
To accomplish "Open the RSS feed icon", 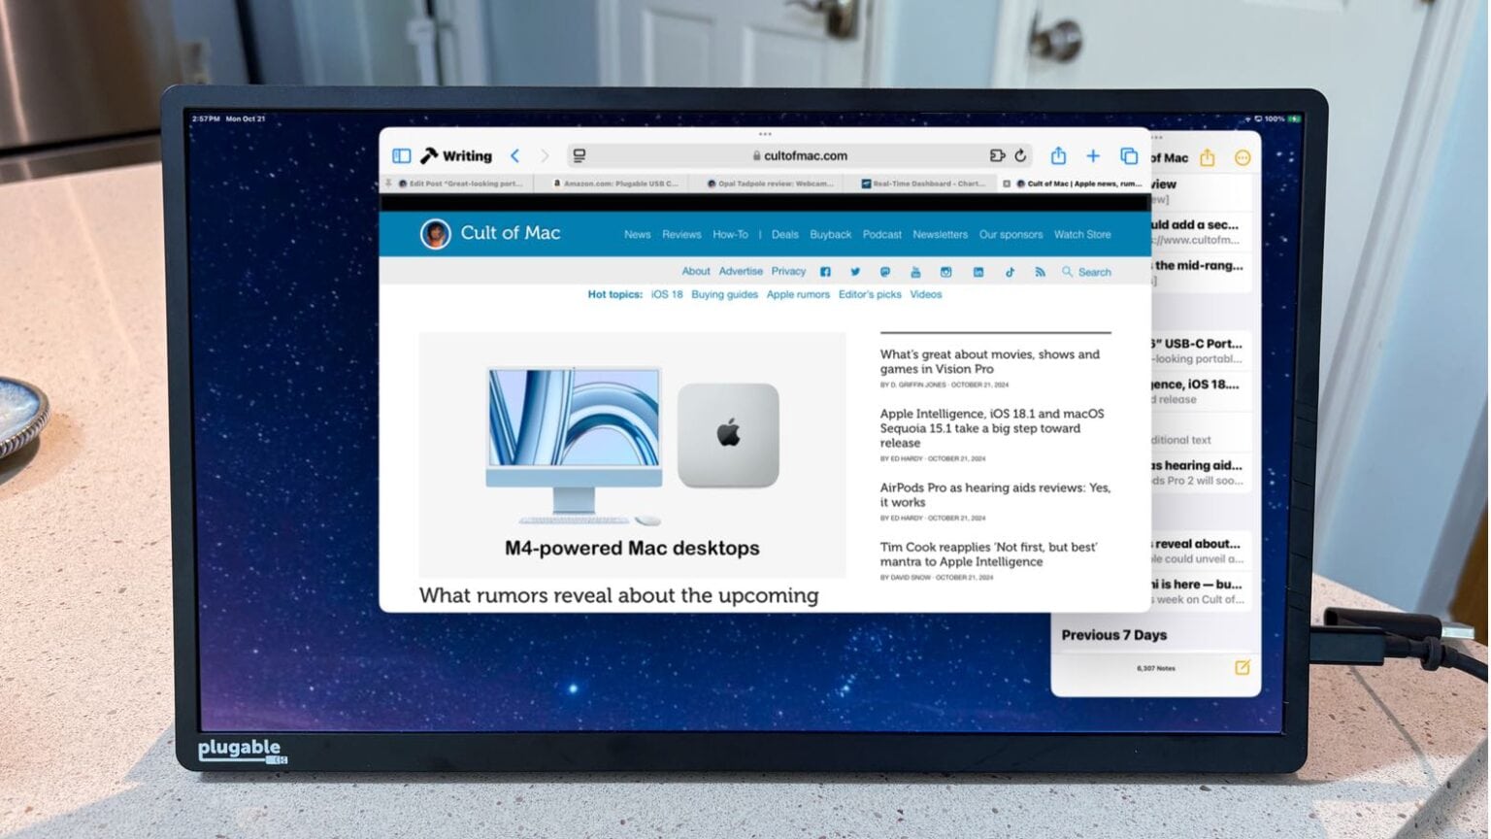I will (1040, 273).
